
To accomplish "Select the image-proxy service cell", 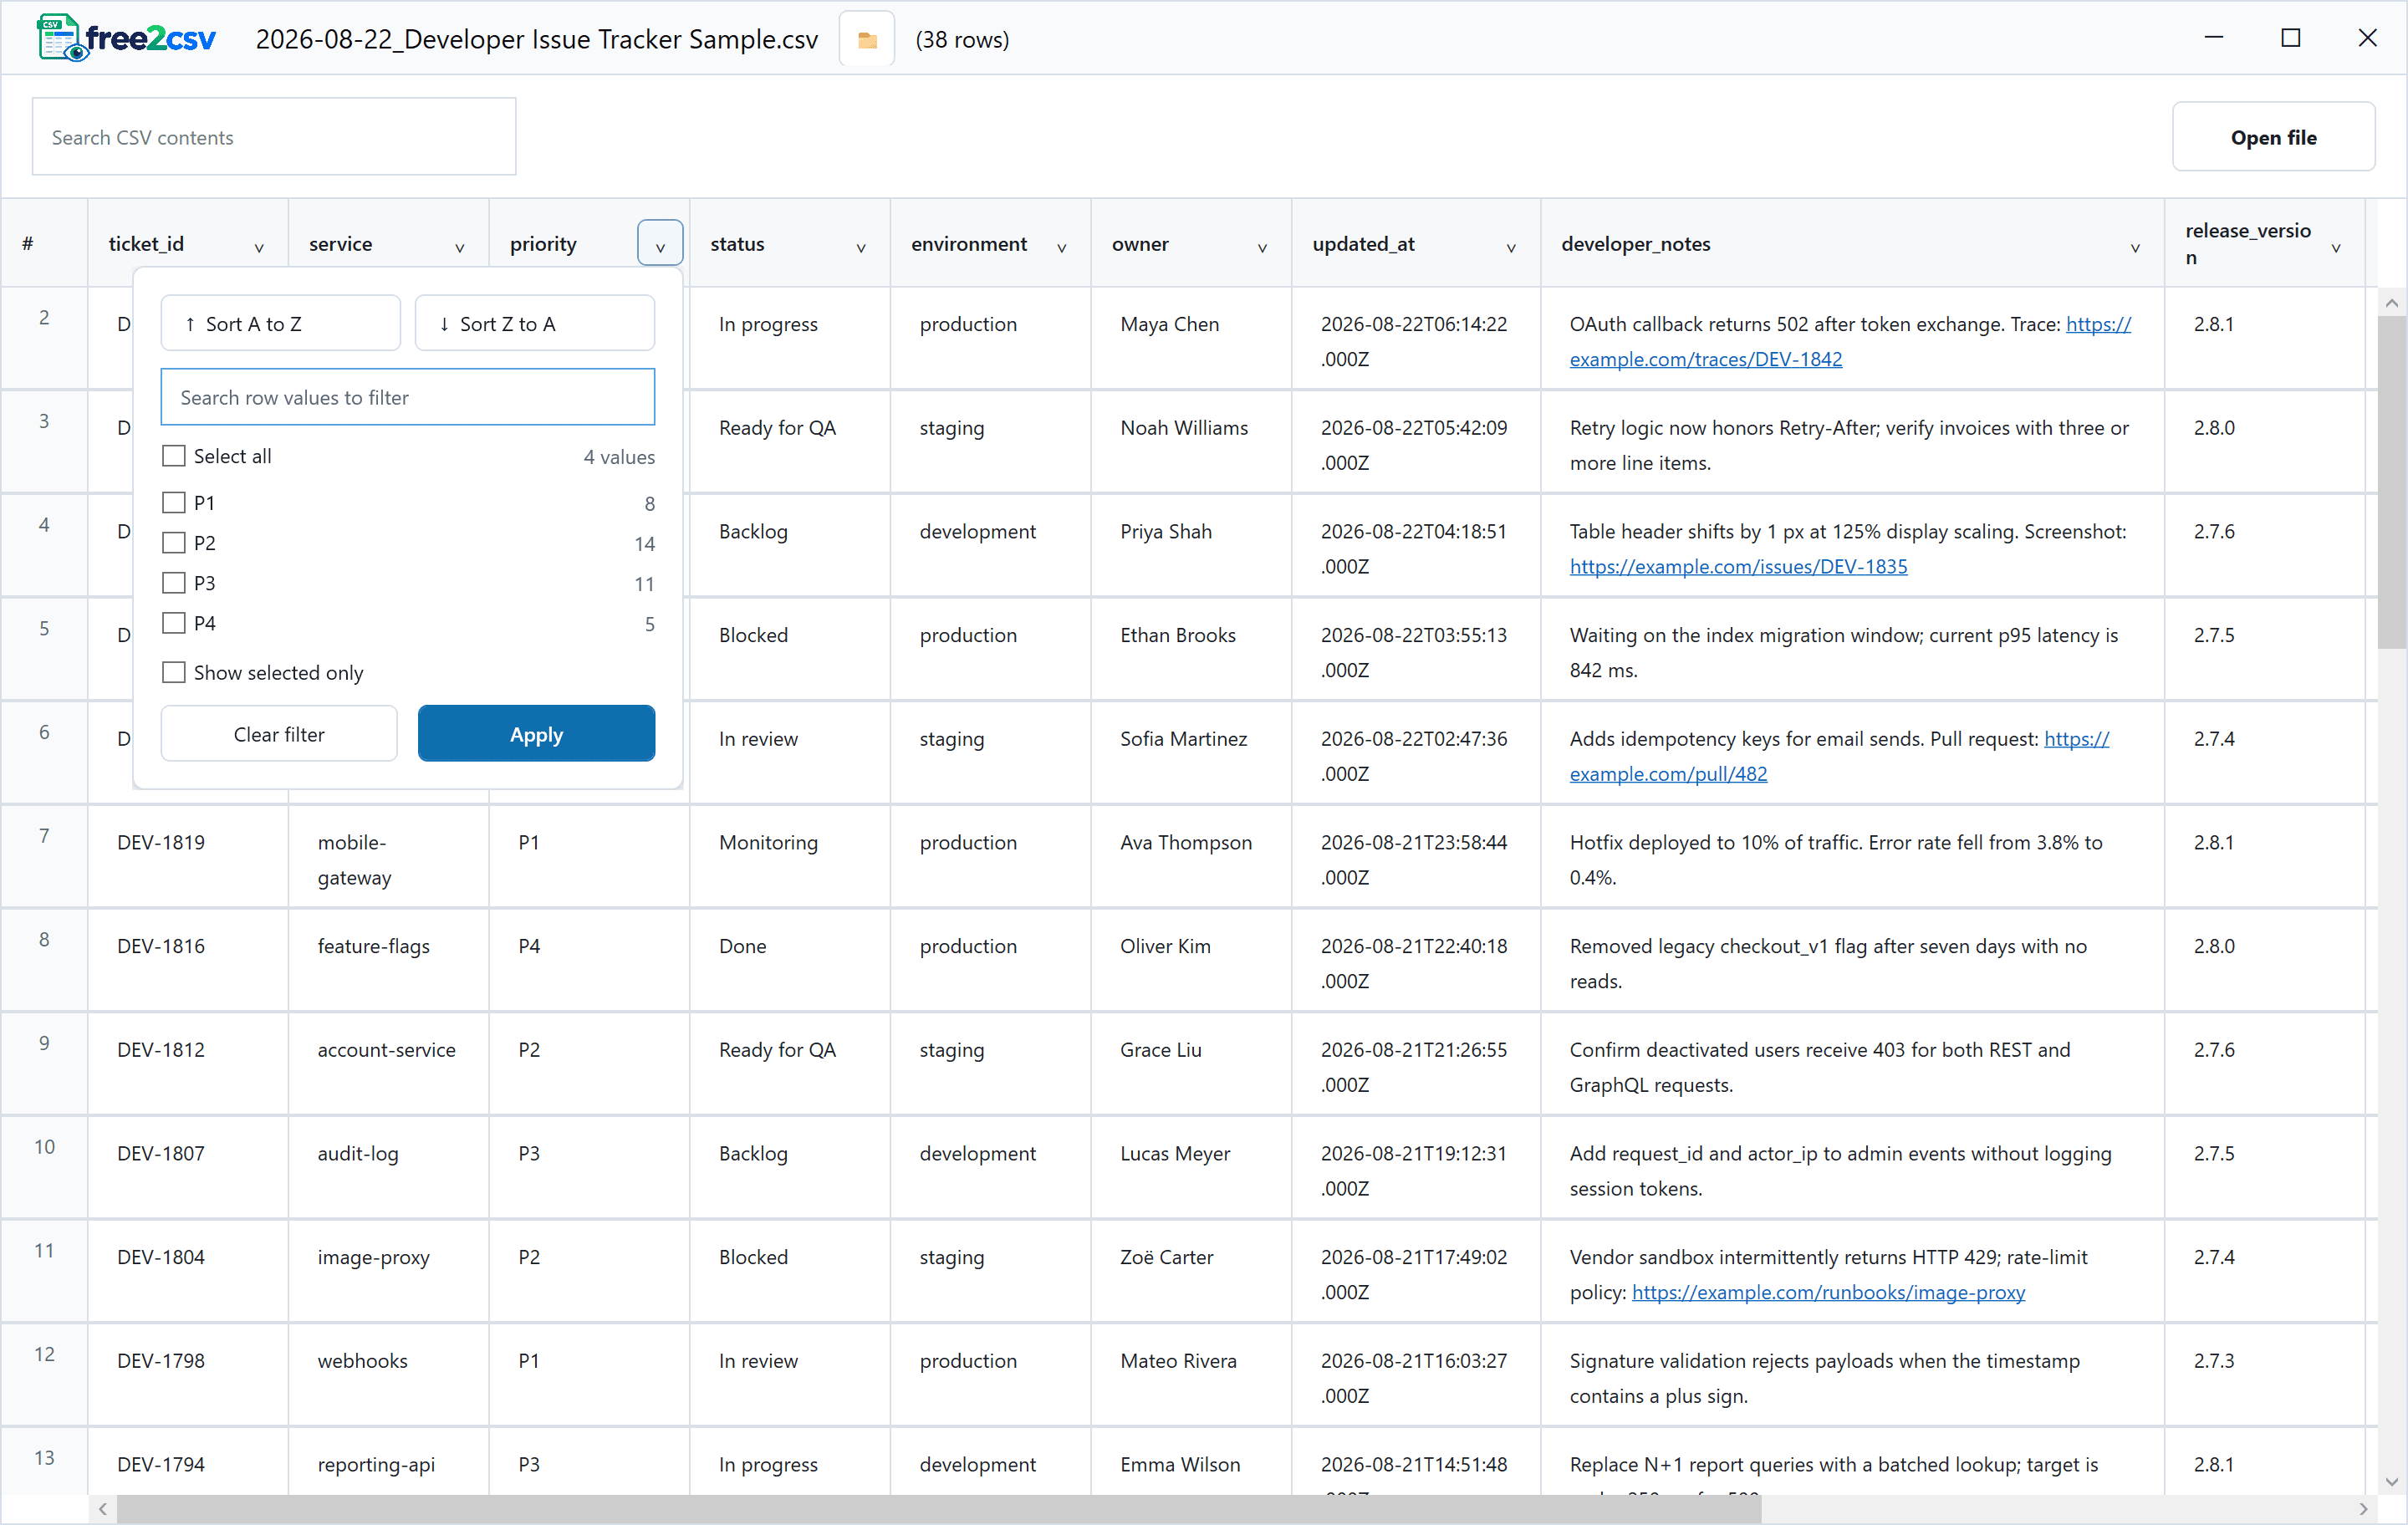I will tap(389, 1272).
